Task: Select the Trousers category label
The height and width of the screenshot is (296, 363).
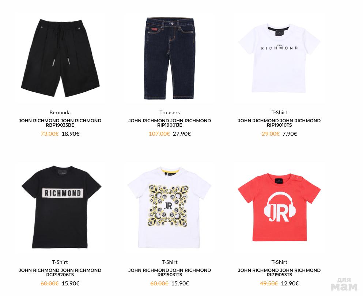Action: [170, 112]
